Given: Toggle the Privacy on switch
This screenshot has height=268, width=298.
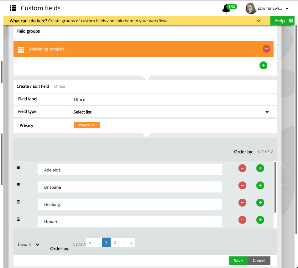Looking at the screenshot, I should click(87, 125).
